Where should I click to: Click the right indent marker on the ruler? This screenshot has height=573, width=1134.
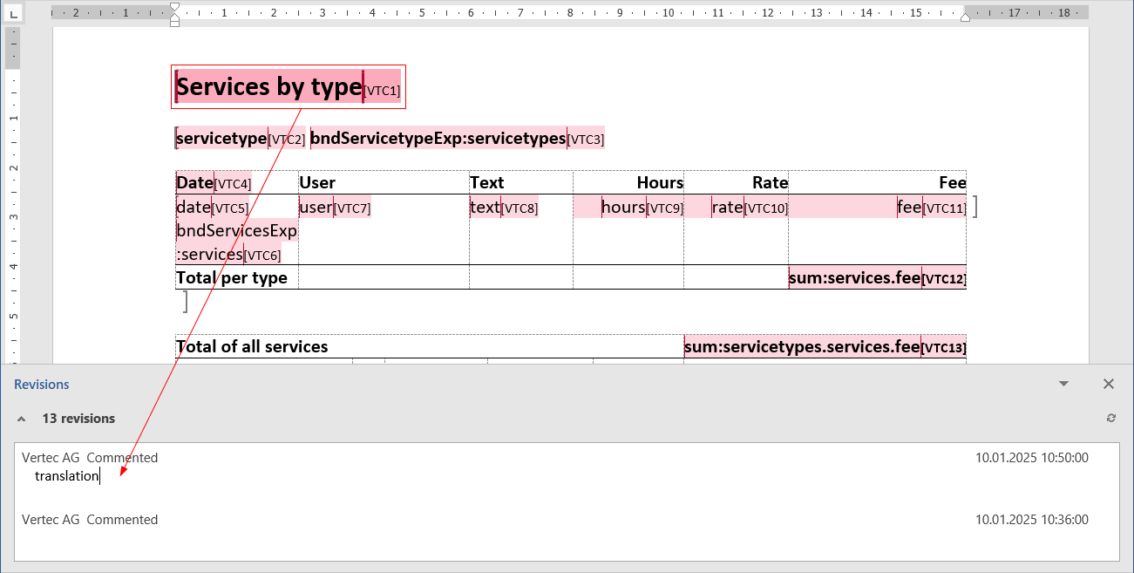click(x=965, y=17)
